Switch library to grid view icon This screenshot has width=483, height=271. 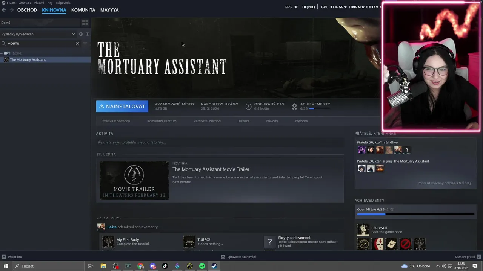[85, 23]
